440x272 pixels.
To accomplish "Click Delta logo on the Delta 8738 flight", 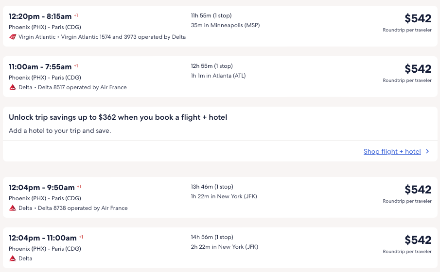I will tap(13, 208).
